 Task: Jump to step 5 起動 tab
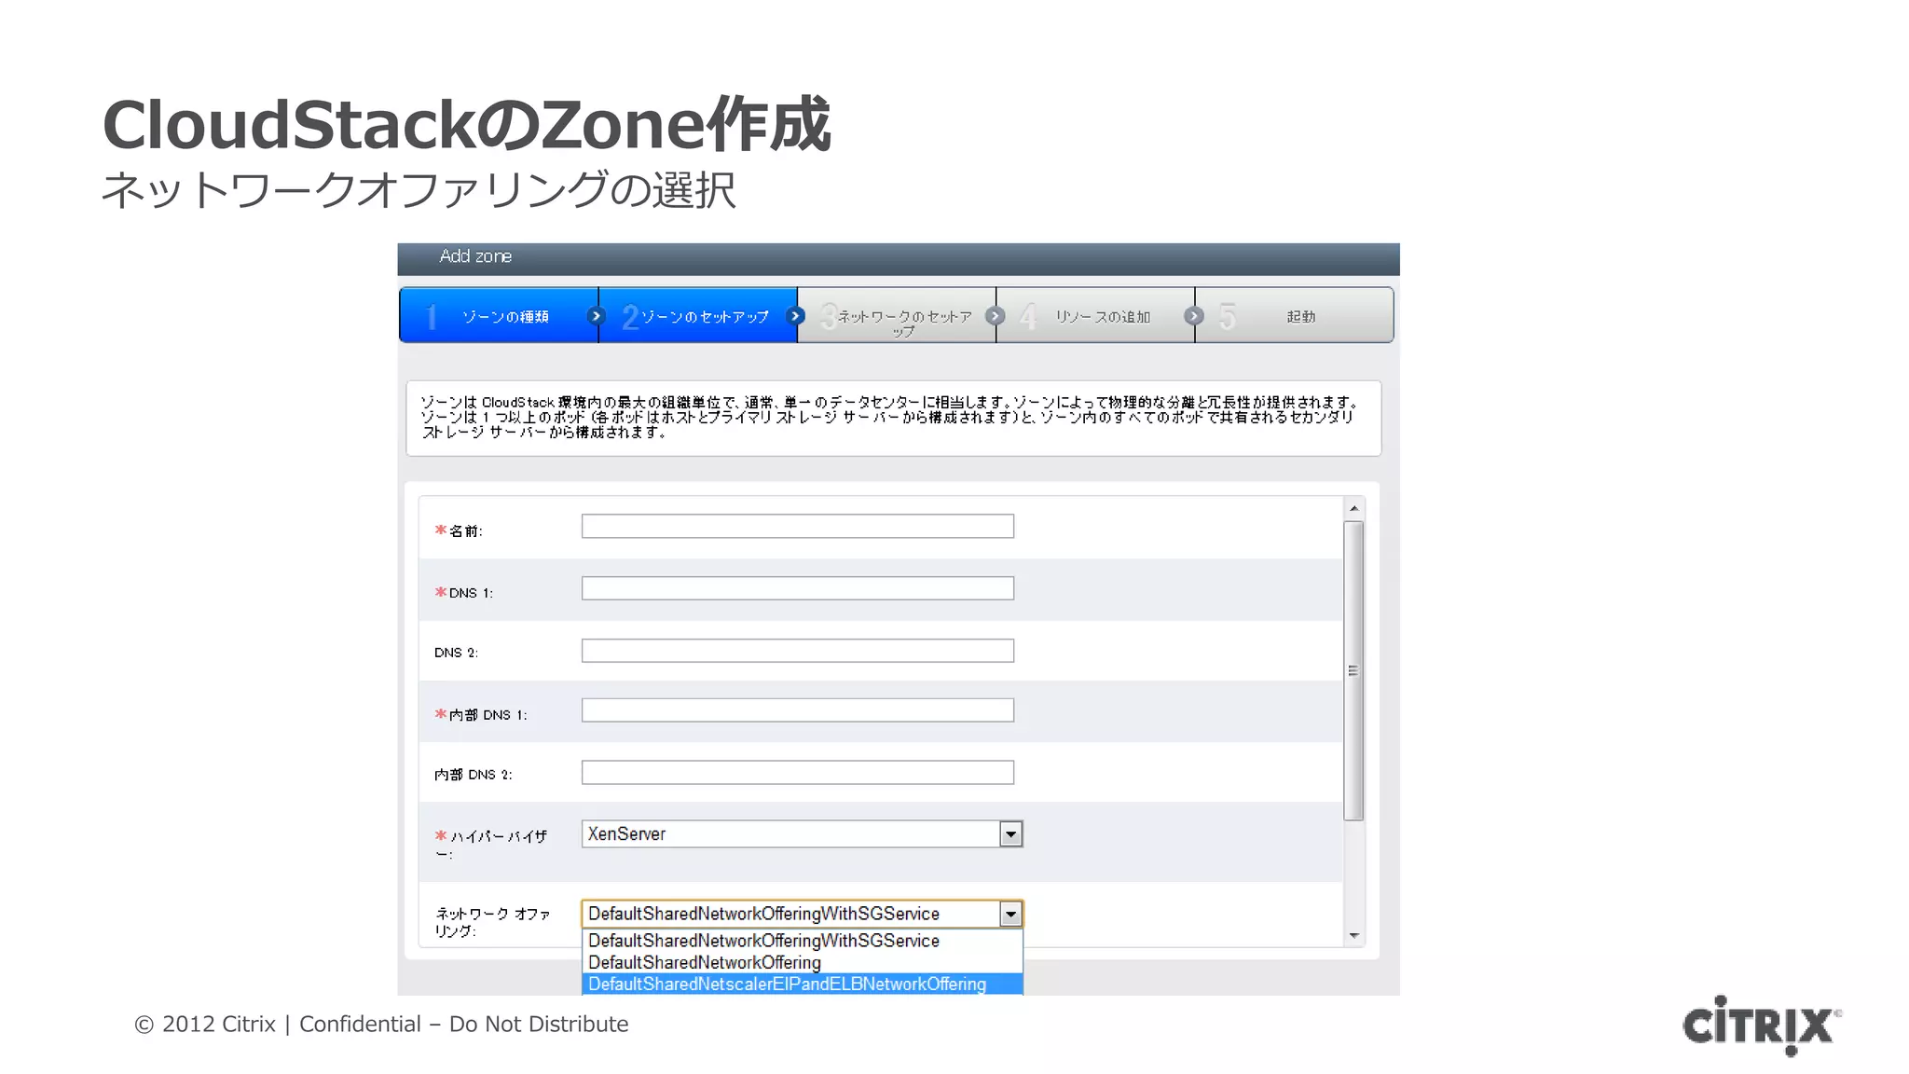point(1298,316)
